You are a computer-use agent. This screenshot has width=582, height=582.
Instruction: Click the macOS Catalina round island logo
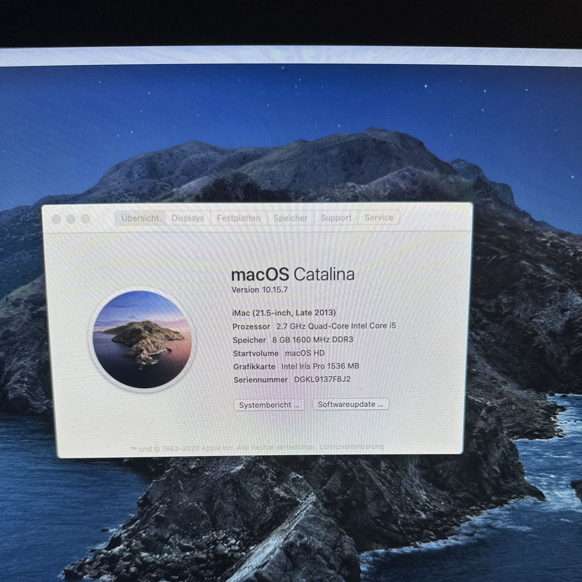(142, 339)
